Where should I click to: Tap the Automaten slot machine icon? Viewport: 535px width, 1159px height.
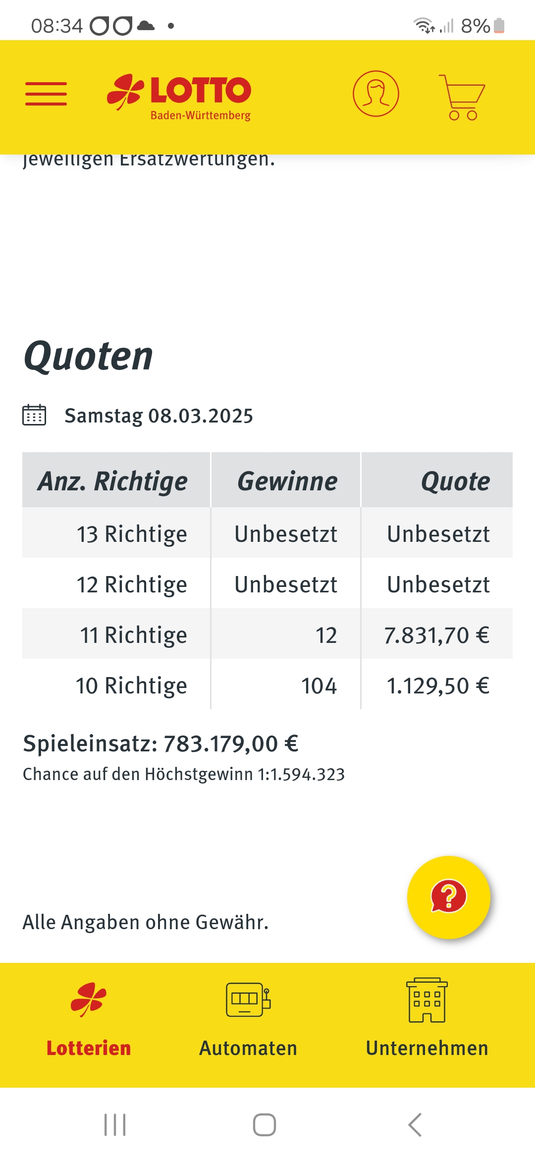coord(248,1000)
